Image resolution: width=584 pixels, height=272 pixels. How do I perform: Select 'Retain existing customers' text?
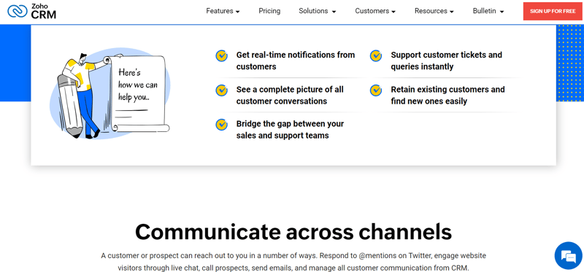click(441, 90)
